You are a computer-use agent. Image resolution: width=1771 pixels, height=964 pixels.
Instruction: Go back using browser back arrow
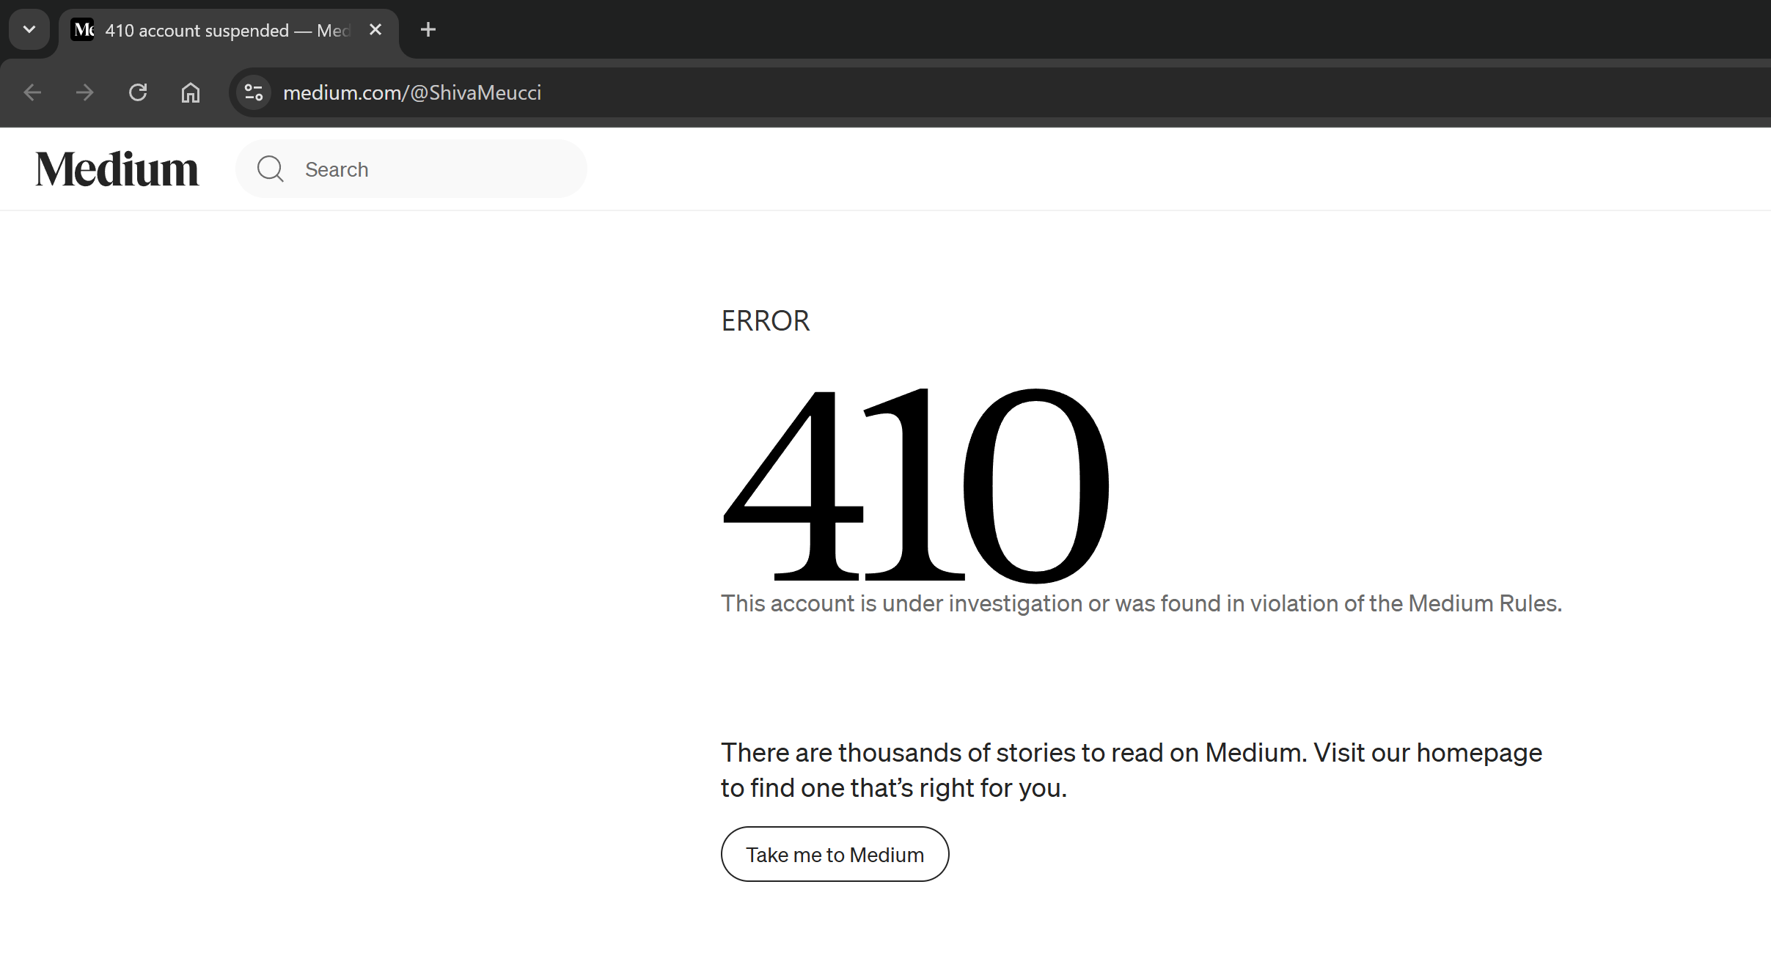pos(32,93)
